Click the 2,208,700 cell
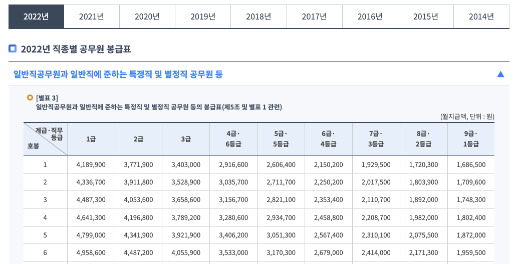518x264 pixels. (x=376, y=217)
